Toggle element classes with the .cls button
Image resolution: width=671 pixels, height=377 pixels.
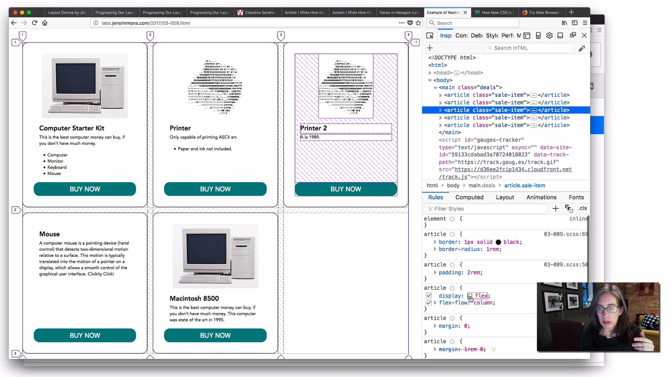[582, 208]
